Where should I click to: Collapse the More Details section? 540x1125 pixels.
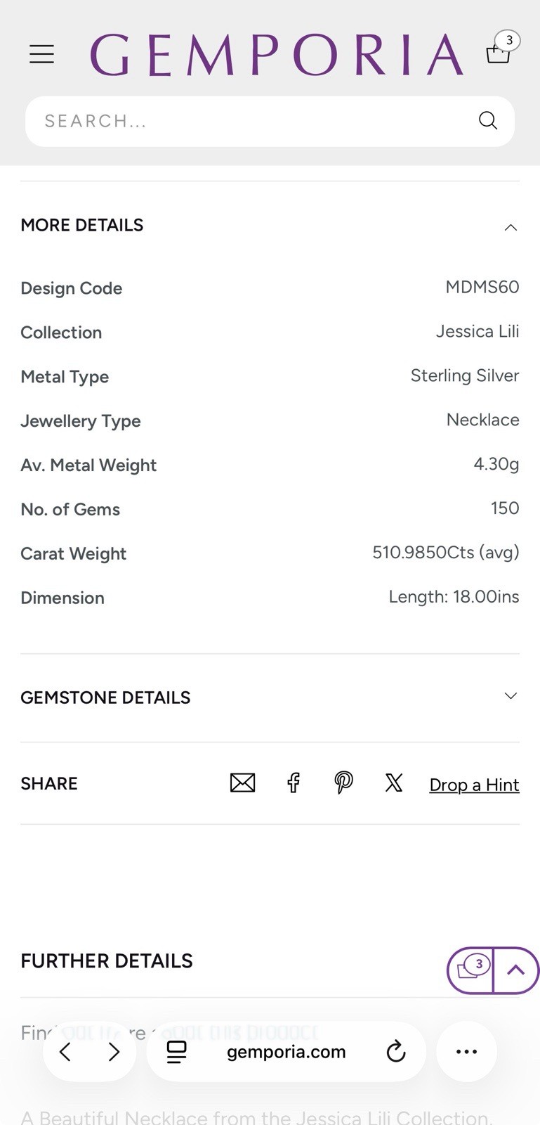coord(270,226)
